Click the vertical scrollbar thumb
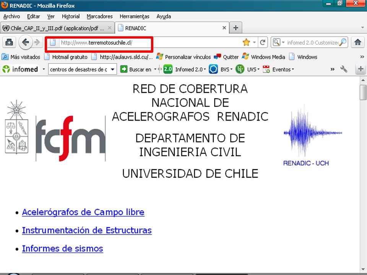Viewport: 367px width, 275px height. tap(363, 92)
